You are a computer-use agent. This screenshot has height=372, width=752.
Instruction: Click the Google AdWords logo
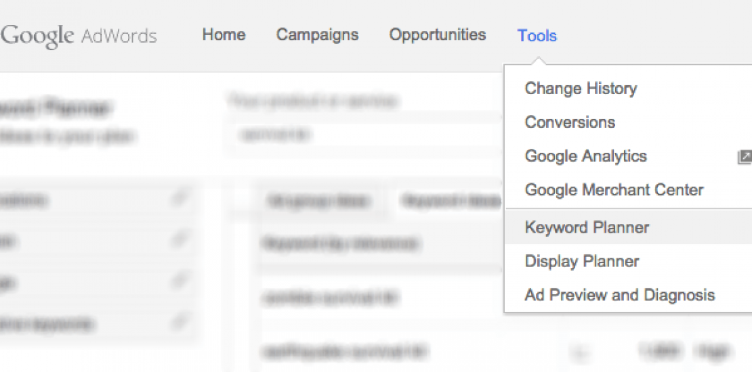(x=78, y=35)
